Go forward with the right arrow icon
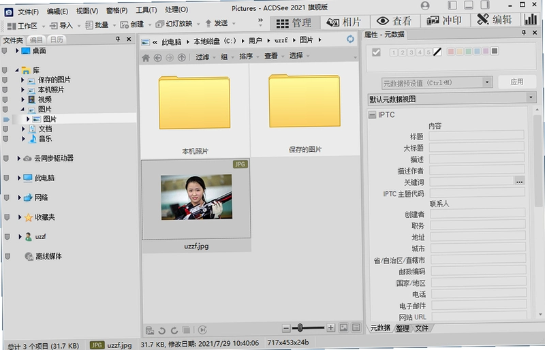 pyautogui.click(x=169, y=58)
